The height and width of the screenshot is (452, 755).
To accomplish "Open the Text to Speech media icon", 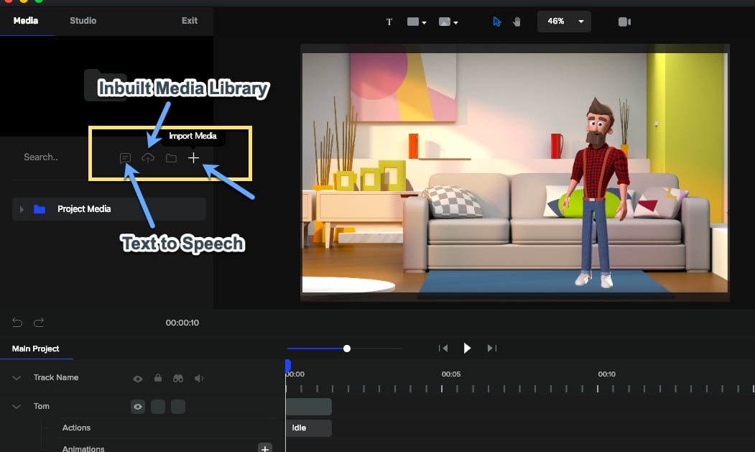I will tap(126, 157).
